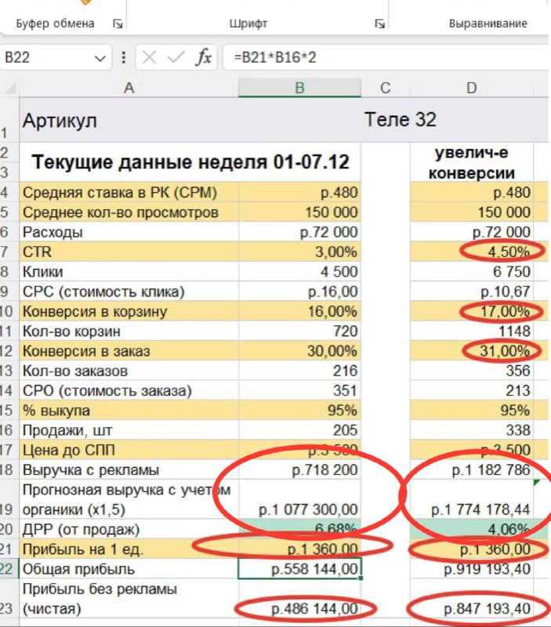
Task: Open the Буфер обмена dialog launcher
Action: coord(118,24)
